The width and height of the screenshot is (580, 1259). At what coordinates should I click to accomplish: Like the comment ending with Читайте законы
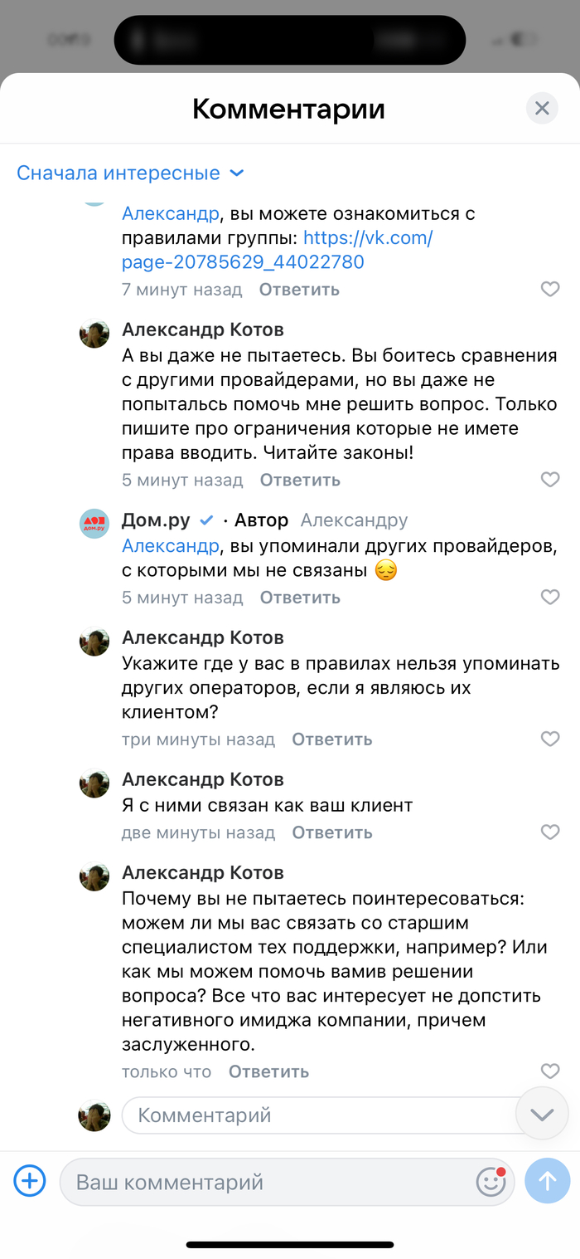tap(550, 480)
